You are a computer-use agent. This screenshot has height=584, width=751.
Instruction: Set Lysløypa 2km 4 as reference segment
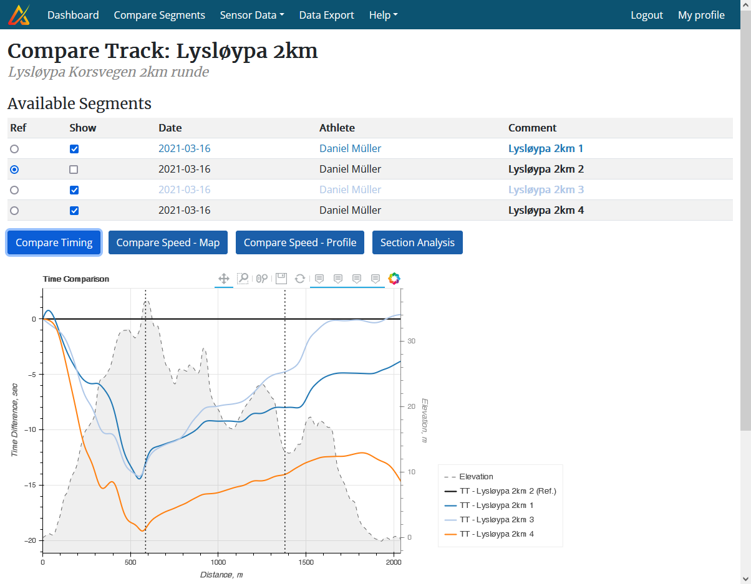click(x=14, y=210)
